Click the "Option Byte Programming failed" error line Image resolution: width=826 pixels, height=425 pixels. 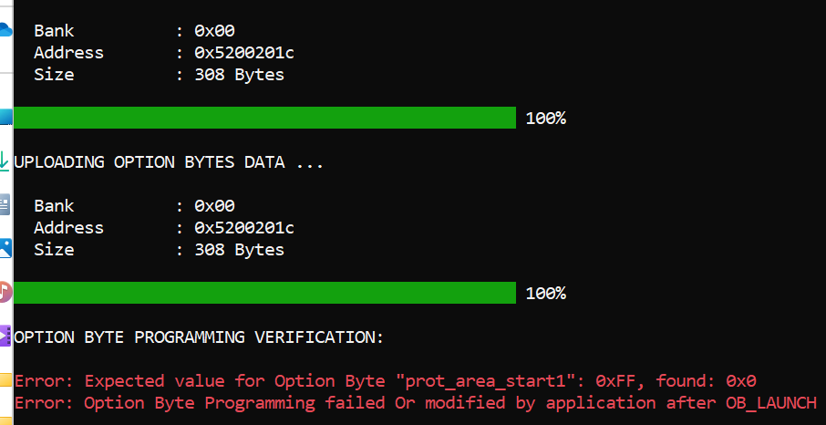415,403
